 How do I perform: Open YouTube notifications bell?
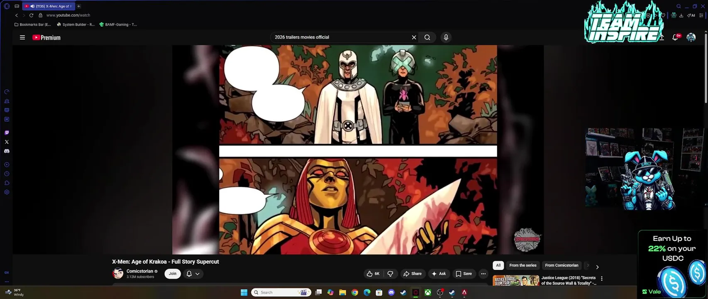point(676,37)
